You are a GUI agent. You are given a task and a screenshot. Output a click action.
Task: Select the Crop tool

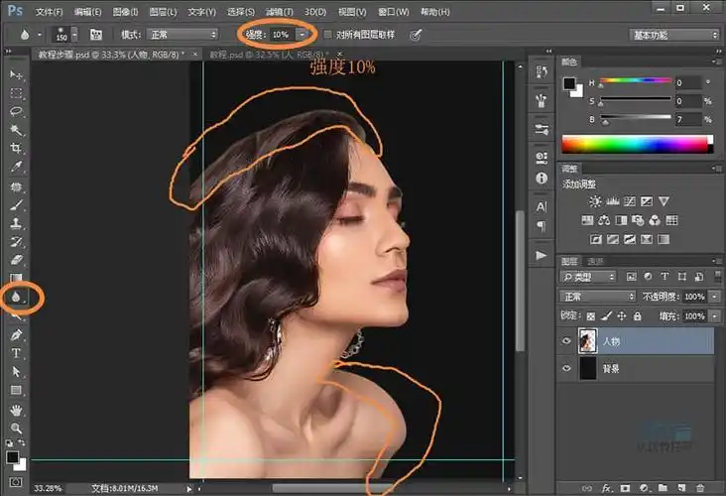coord(16,148)
